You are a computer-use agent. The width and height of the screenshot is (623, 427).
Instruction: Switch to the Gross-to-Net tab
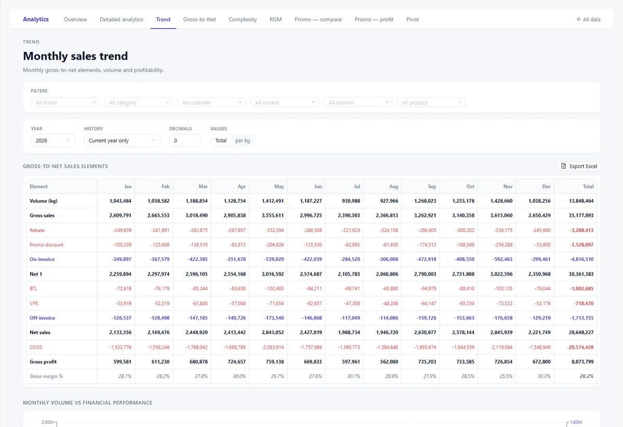click(199, 19)
